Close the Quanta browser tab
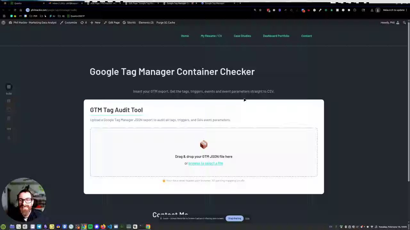This screenshot has height=230, width=410. pos(44,3)
